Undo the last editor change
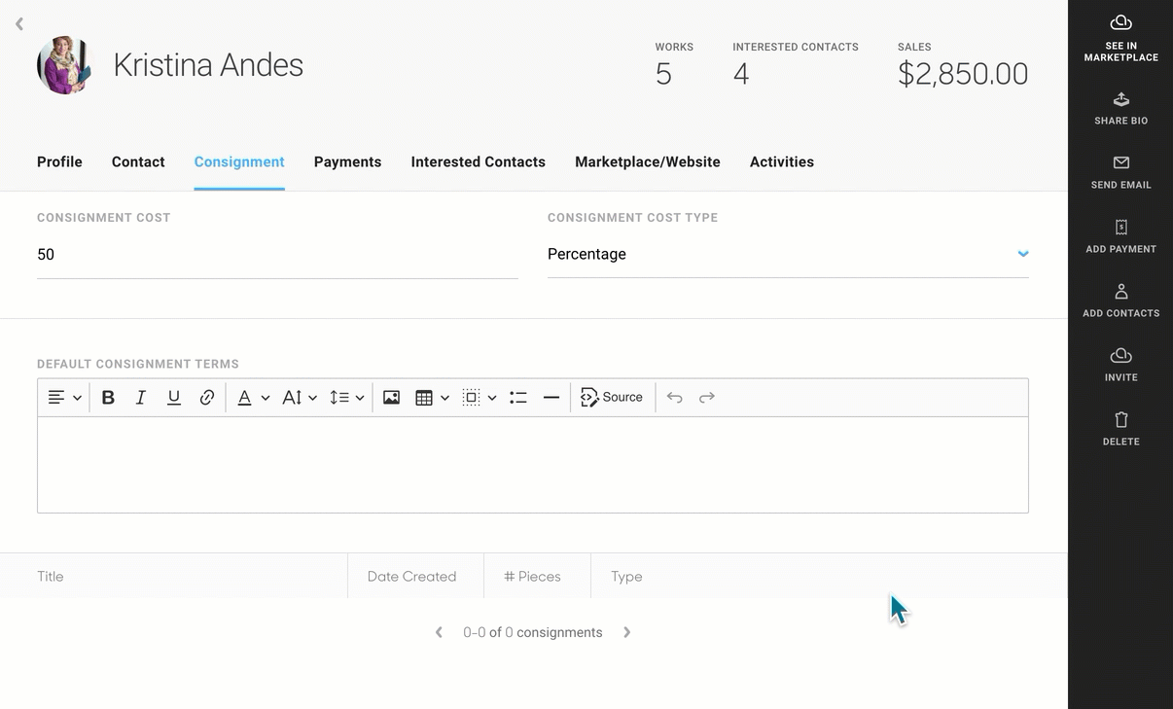 click(x=674, y=398)
